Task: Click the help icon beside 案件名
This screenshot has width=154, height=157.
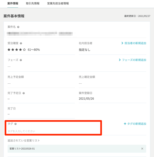Action: (x=18, y=27)
